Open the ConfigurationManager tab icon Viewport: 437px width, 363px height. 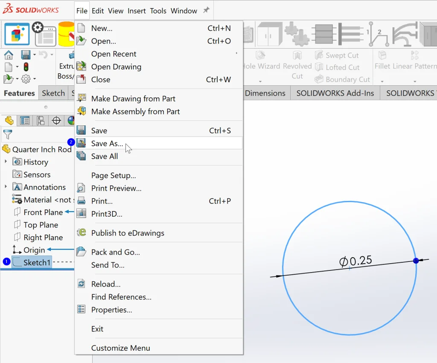click(41, 121)
